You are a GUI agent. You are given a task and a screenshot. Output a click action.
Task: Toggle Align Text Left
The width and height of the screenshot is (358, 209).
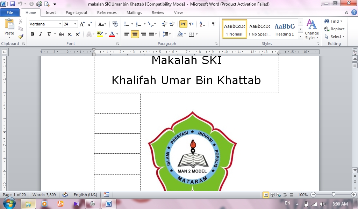[127, 34]
